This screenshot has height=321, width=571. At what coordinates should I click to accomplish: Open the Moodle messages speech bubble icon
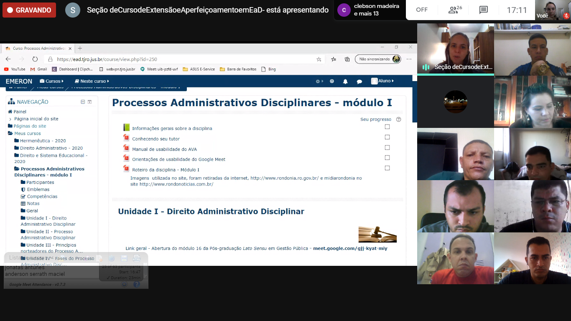[x=359, y=82]
